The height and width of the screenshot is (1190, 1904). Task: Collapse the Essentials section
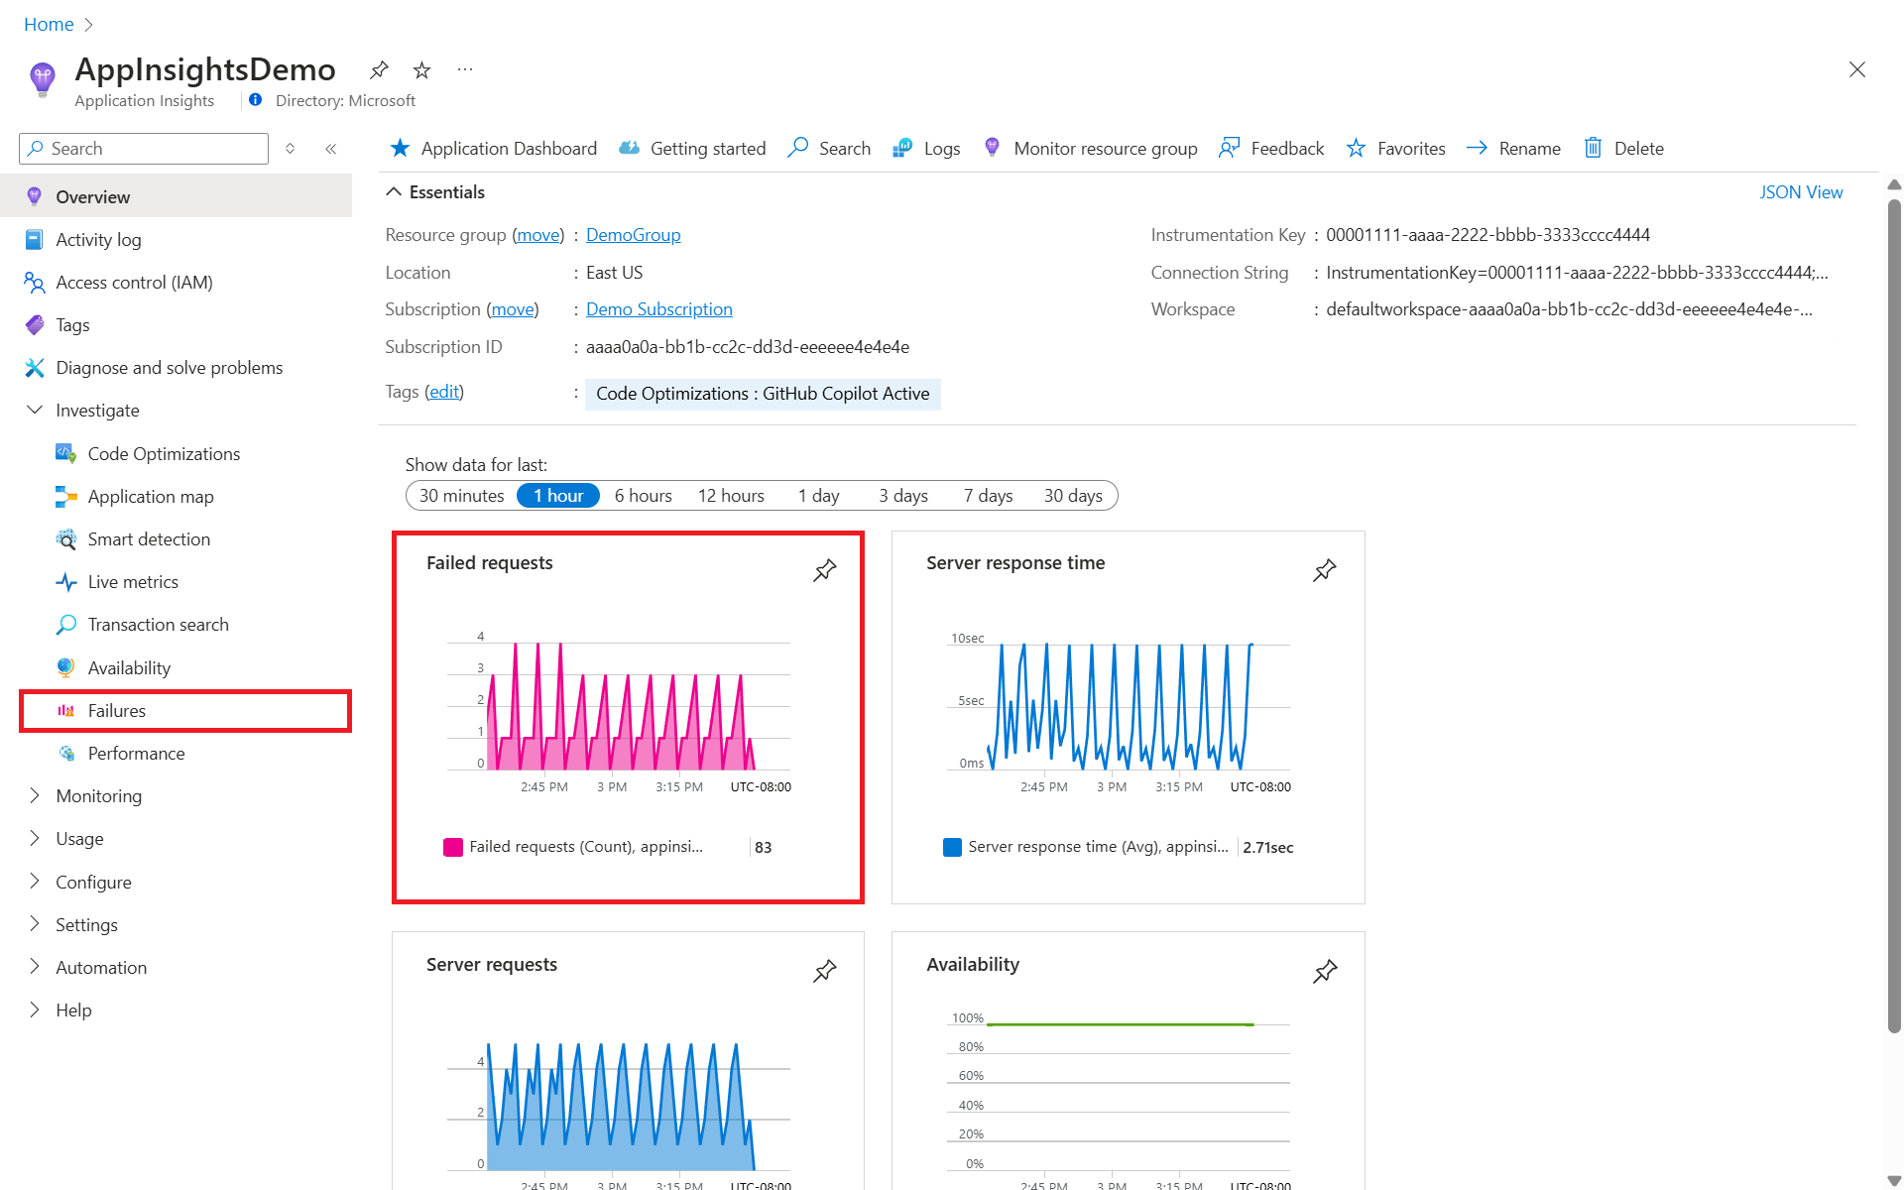point(394,192)
